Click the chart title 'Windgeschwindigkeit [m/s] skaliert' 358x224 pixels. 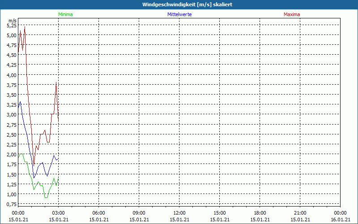[187, 4]
